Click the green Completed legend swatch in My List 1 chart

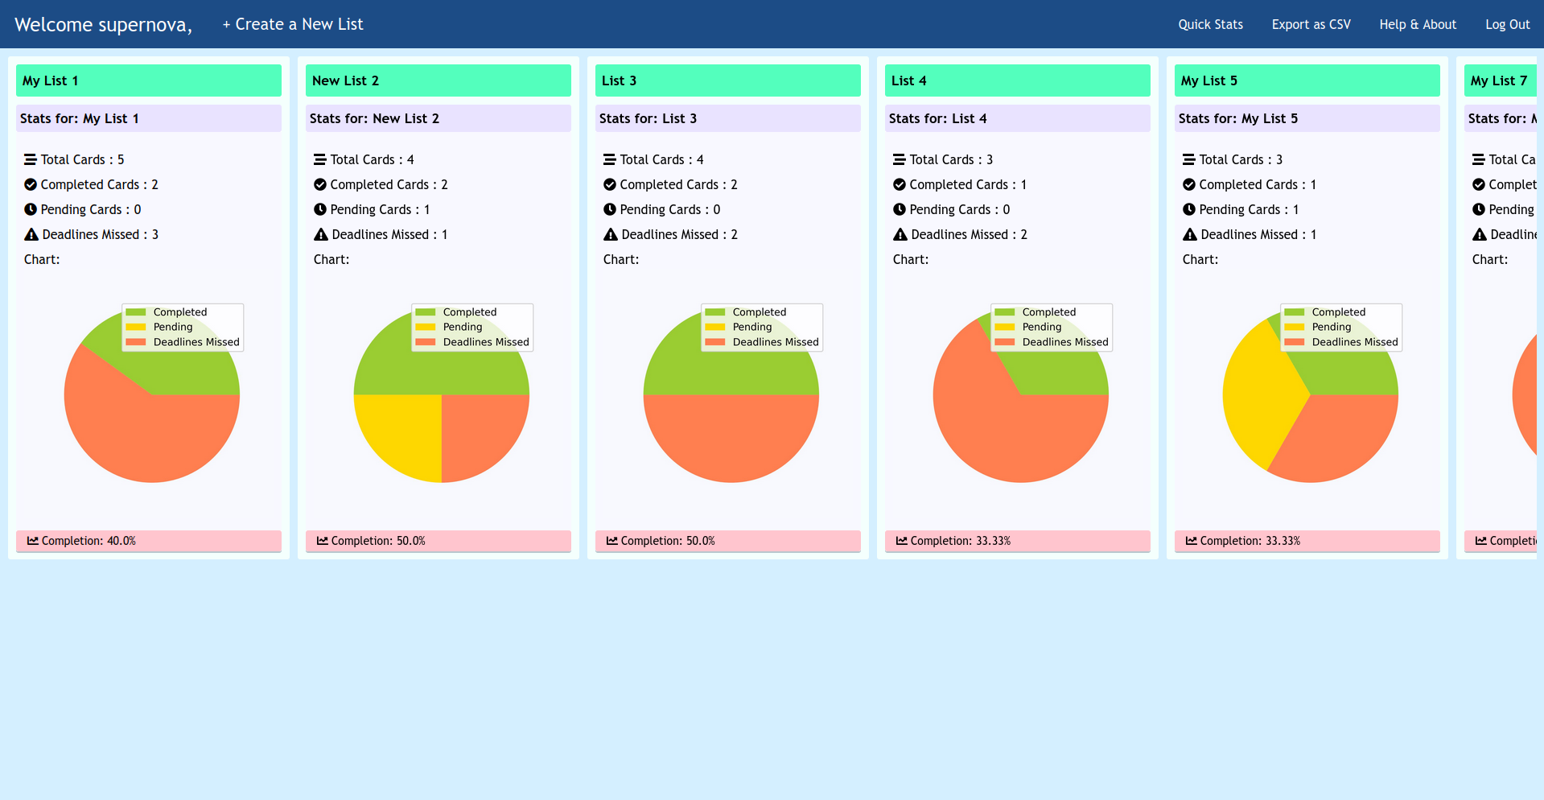pyautogui.click(x=136, y=312)
